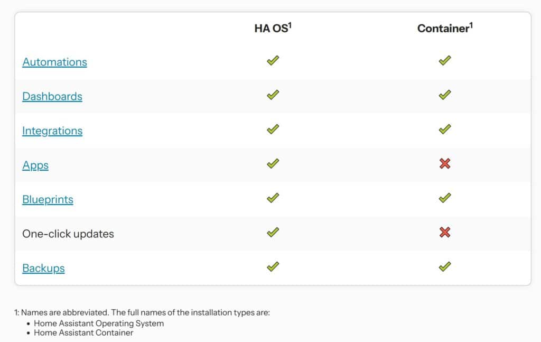
Task: Click Container checkmark in Integrations row
Action: point(445,130)
